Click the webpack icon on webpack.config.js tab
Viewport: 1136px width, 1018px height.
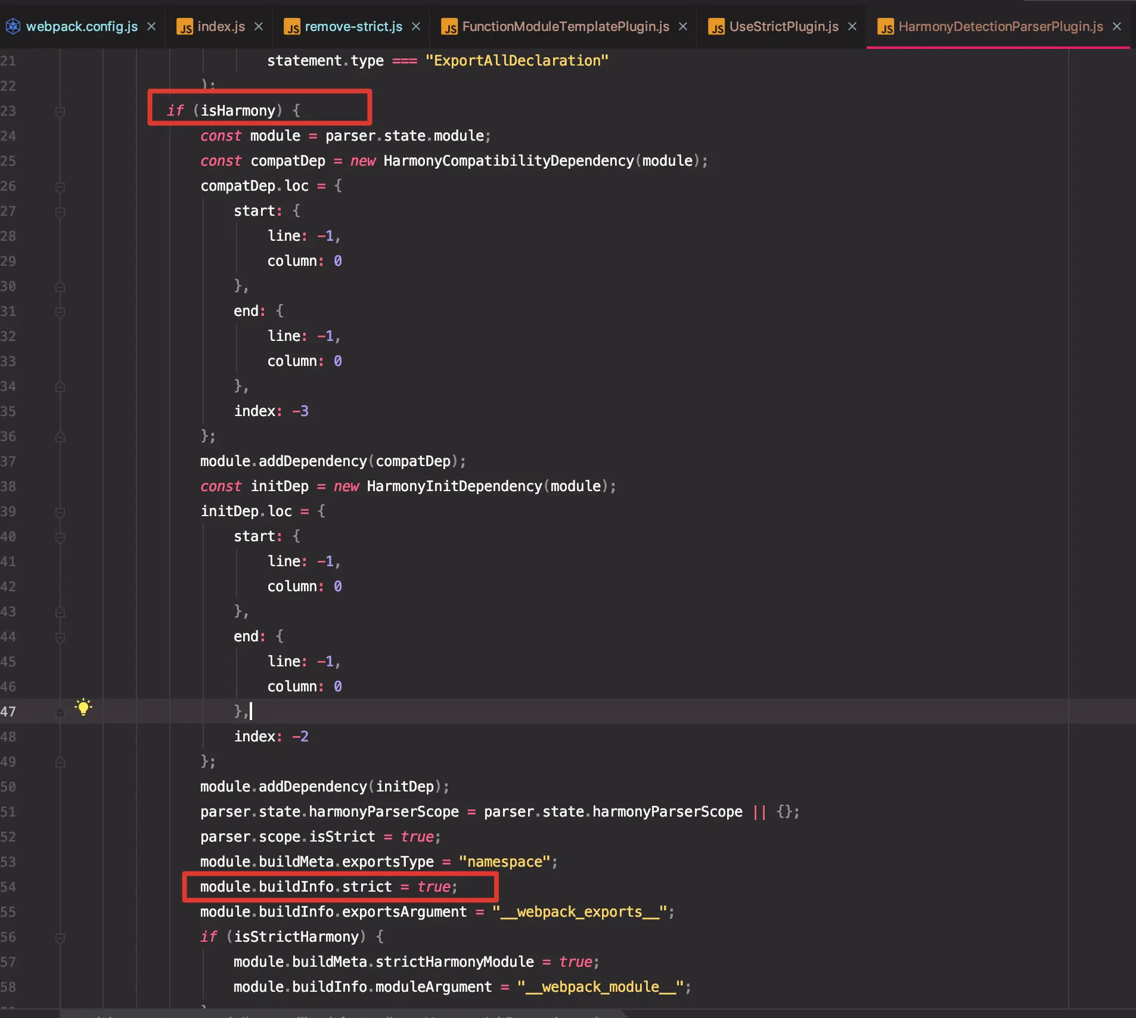(13, 26)
